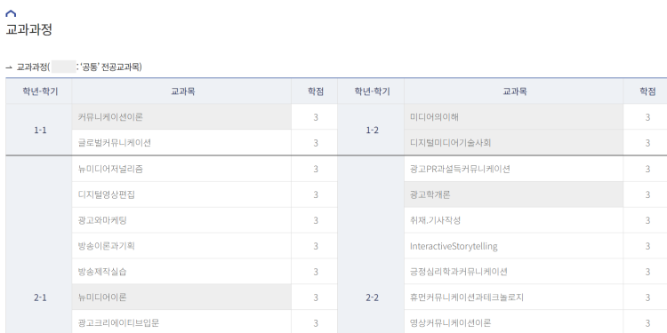Image resolution: width=667 pixels, height=333 pixels.
Task: Select the credit value for 뉴미디어이론
Action: point(316,297)
